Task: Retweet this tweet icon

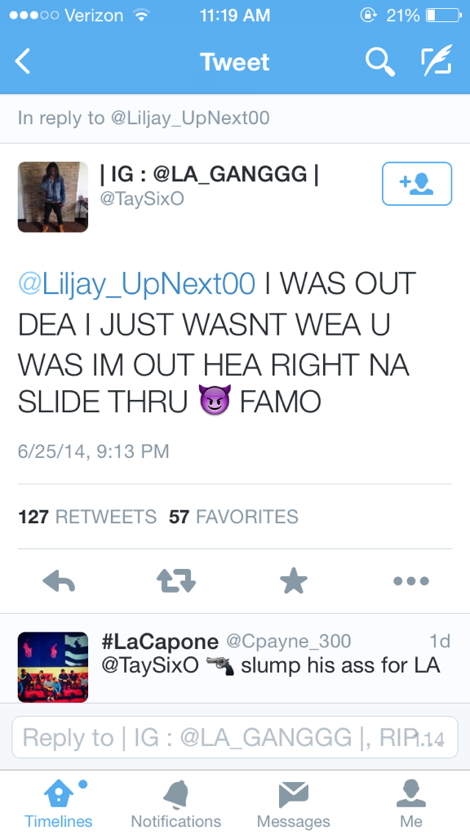Action: [x=176, y=580]
